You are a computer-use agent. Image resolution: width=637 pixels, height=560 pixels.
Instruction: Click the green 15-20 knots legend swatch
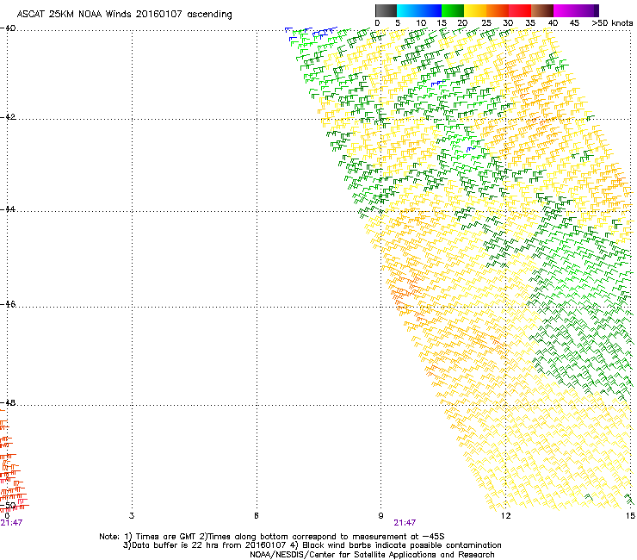[x=453, y=10]
